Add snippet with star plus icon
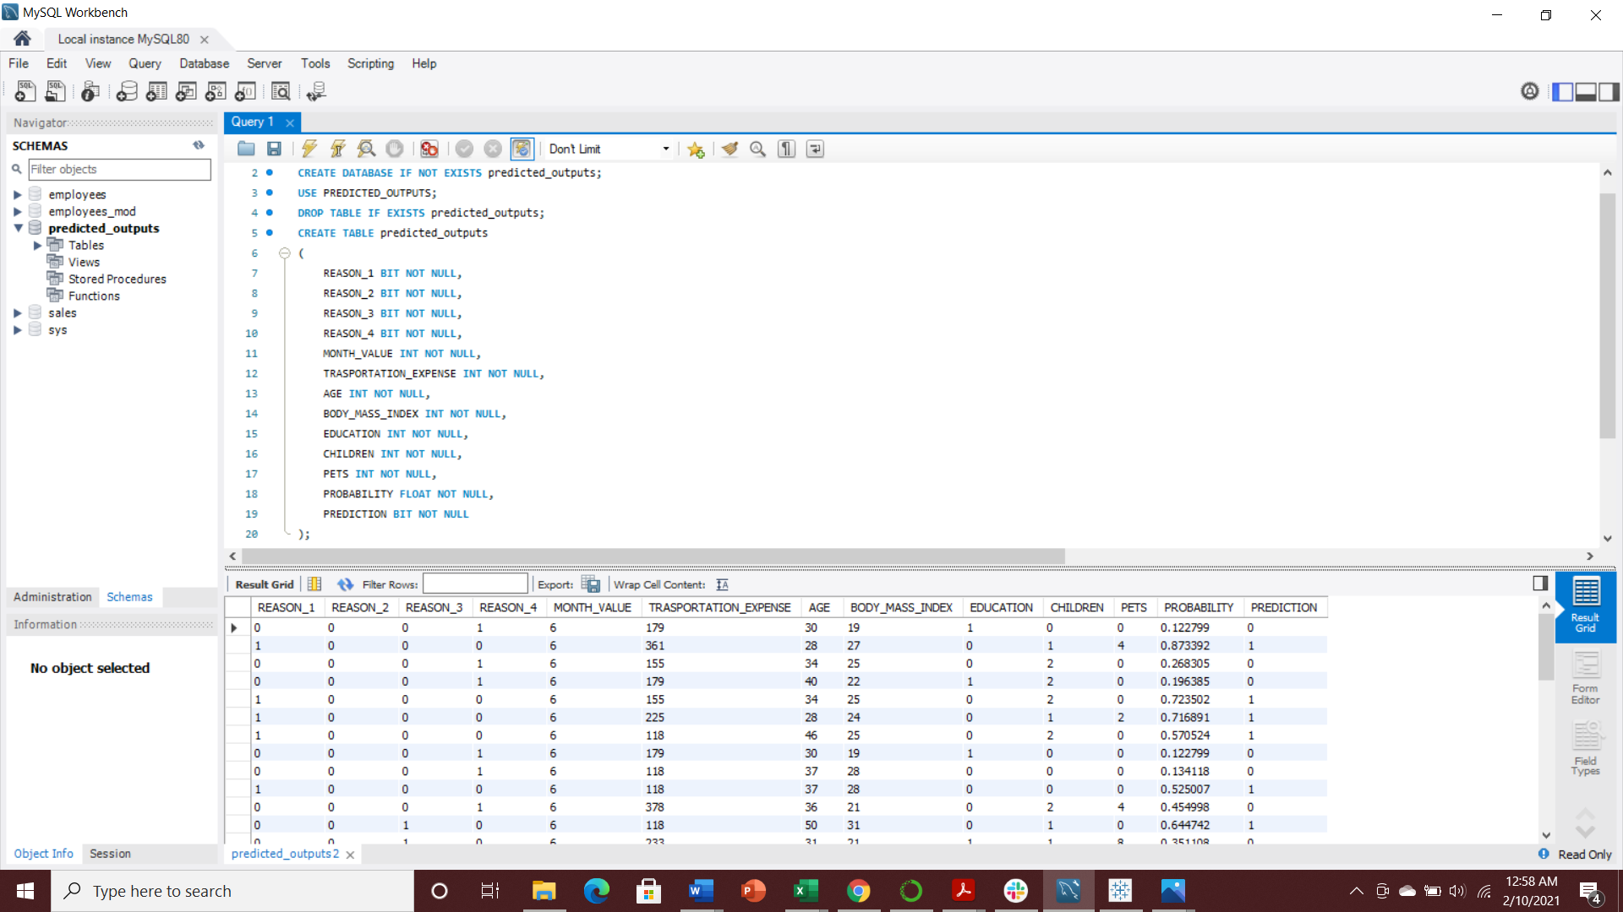Image resolution: width=1623 pixels, height=912 pixels. pos(696,149)
